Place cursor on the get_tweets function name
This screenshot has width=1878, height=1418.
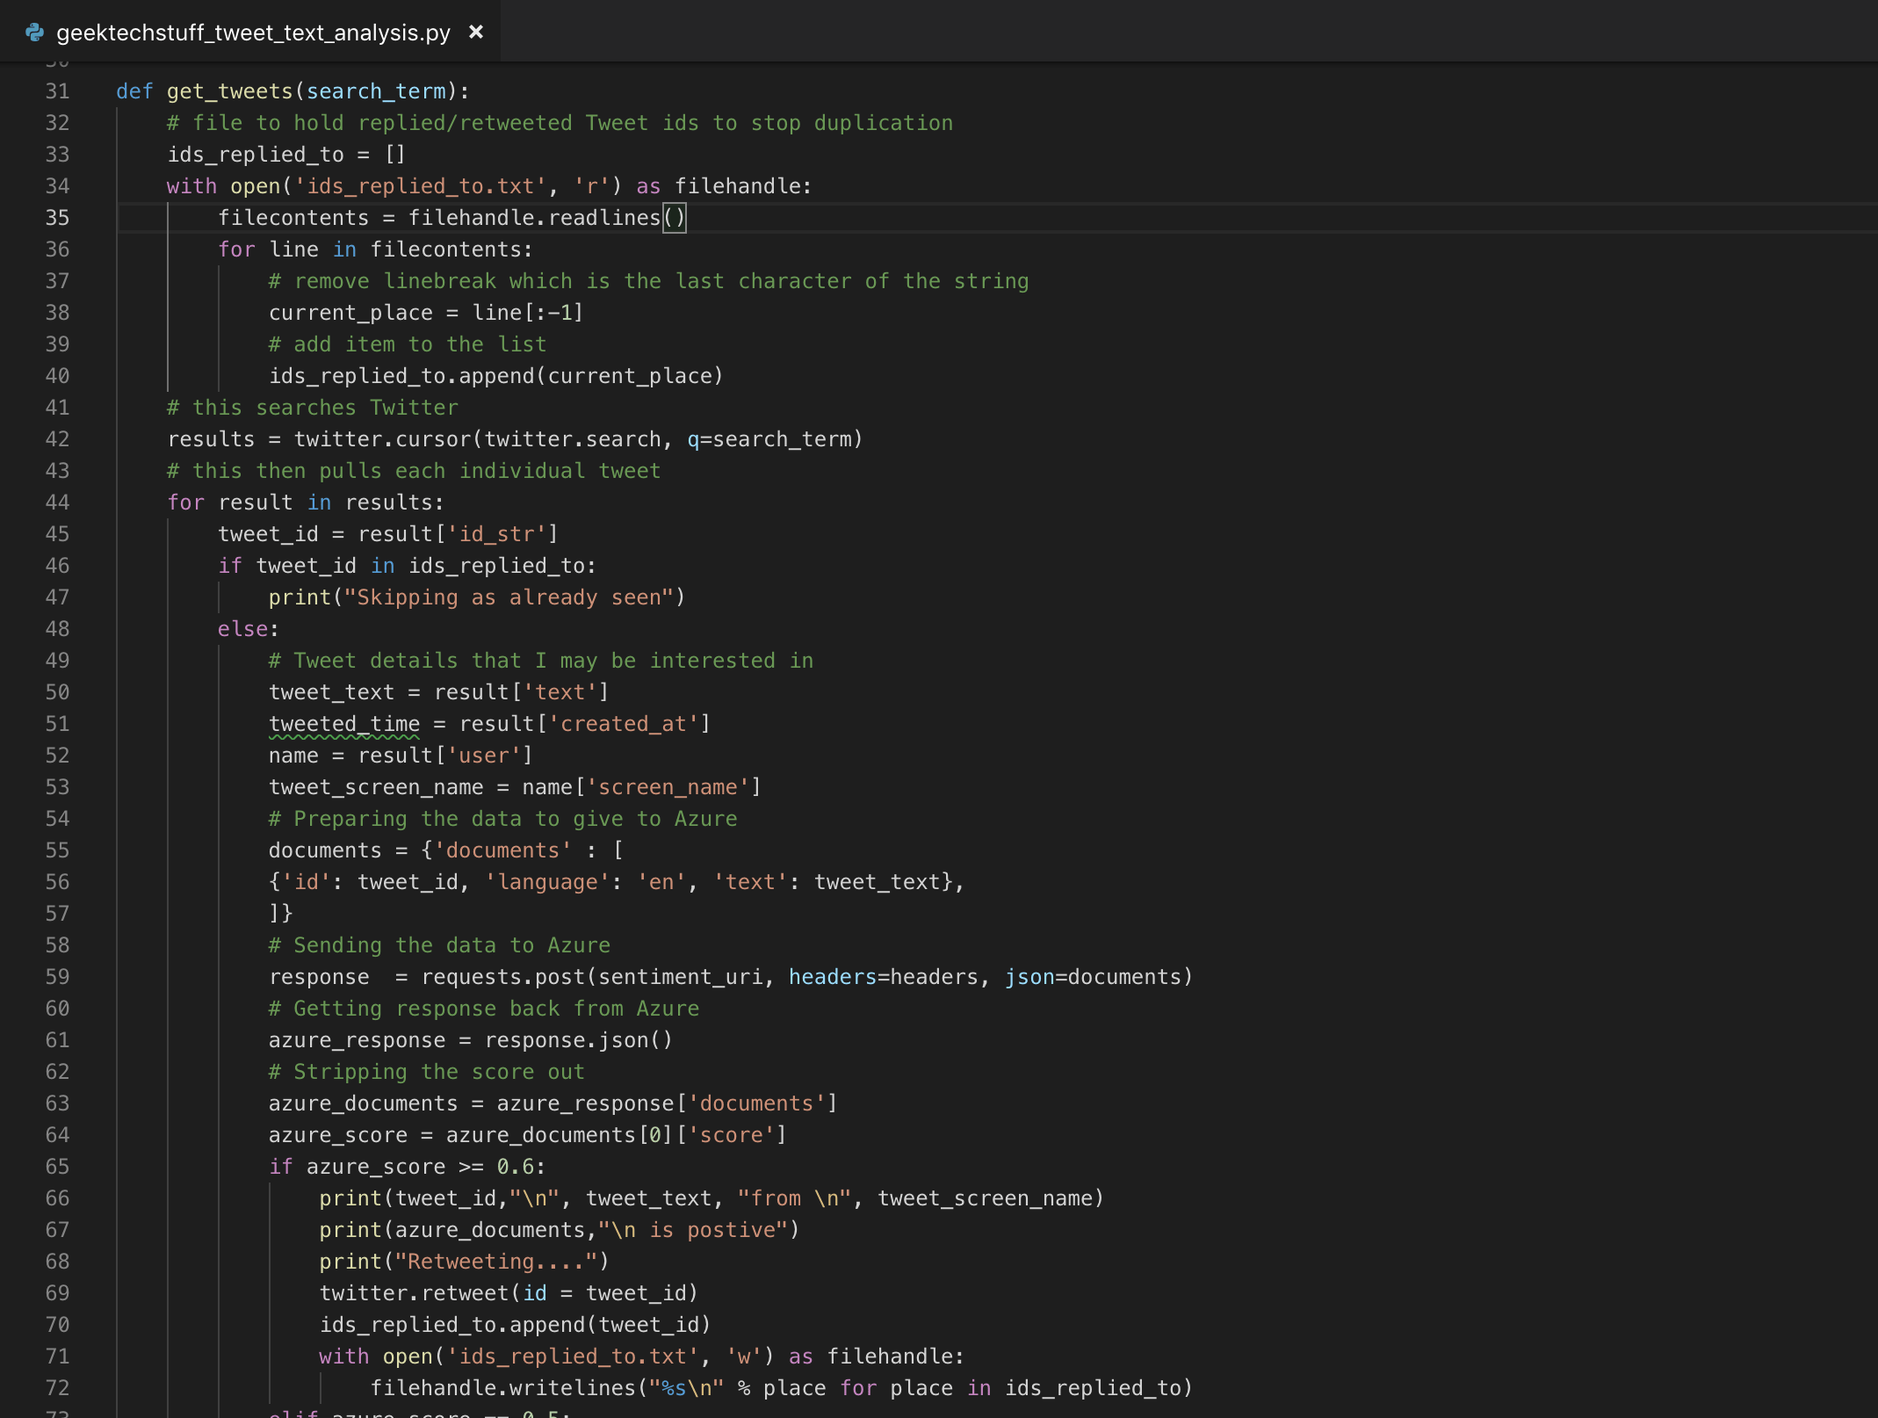pos(230,90)
